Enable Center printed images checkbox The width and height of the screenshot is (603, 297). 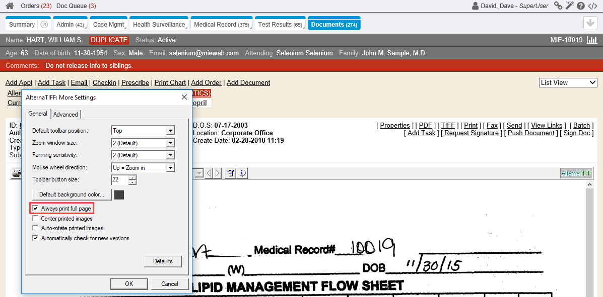click(x=35, y=219)
